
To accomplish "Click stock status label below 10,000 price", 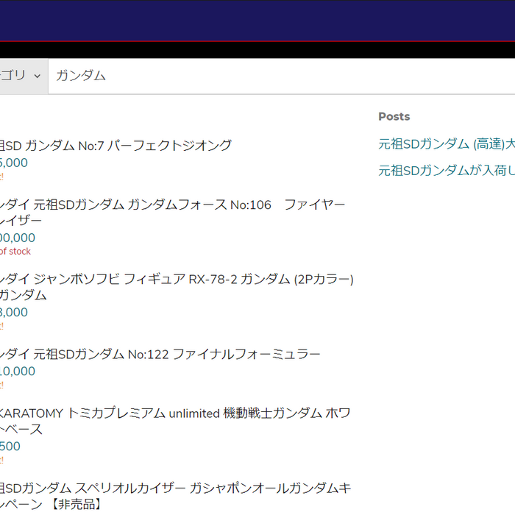I will (x=2, y=385).
